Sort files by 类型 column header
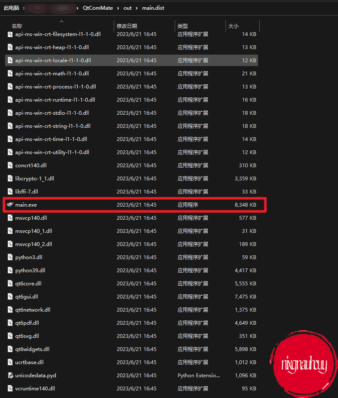Viewport: 338px width, 398px height. pyautogui.click(x=183, y=26)
